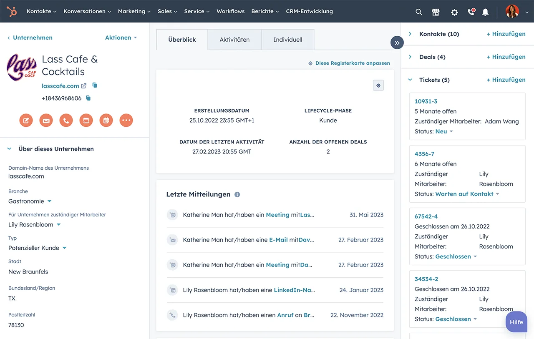Open ticket 4356-7
The width and height of the screenshot is (534, 339).
pyautogui.click(x=424, y=154)
